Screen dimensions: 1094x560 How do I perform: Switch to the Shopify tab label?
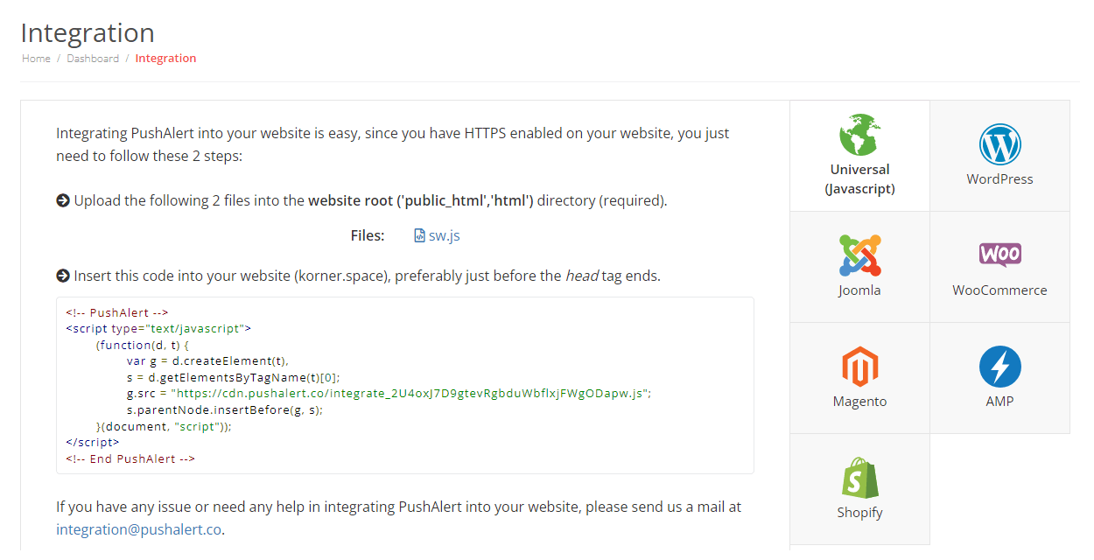pos(859,512)
